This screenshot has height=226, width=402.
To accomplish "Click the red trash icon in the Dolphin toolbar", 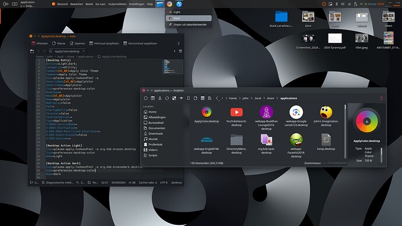I will tap(381, 98).
